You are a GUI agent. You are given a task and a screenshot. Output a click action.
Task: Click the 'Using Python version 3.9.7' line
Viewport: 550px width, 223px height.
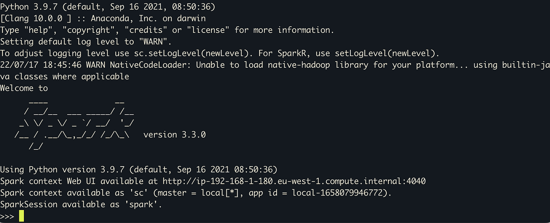(139, 169)
